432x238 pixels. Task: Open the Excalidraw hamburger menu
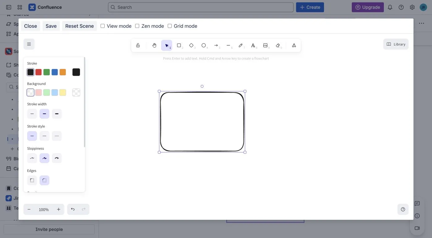tap(29, 44)
